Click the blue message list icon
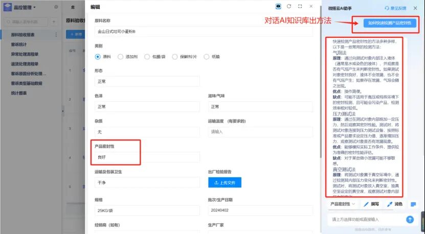425x234 pixels. click(x=413, y=204)
